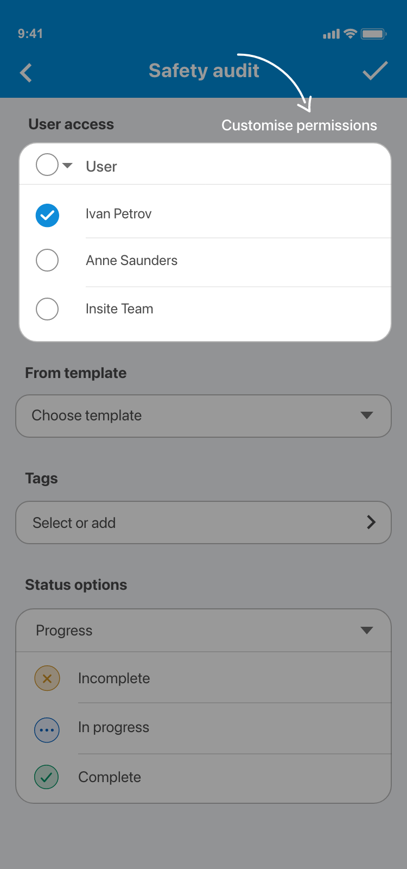Tap the battery icon in status bar

pos(373,34)
